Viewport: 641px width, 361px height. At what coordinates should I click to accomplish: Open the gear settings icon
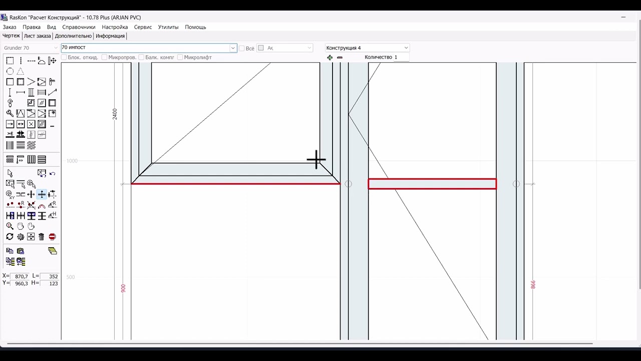[x=21, y=237]
